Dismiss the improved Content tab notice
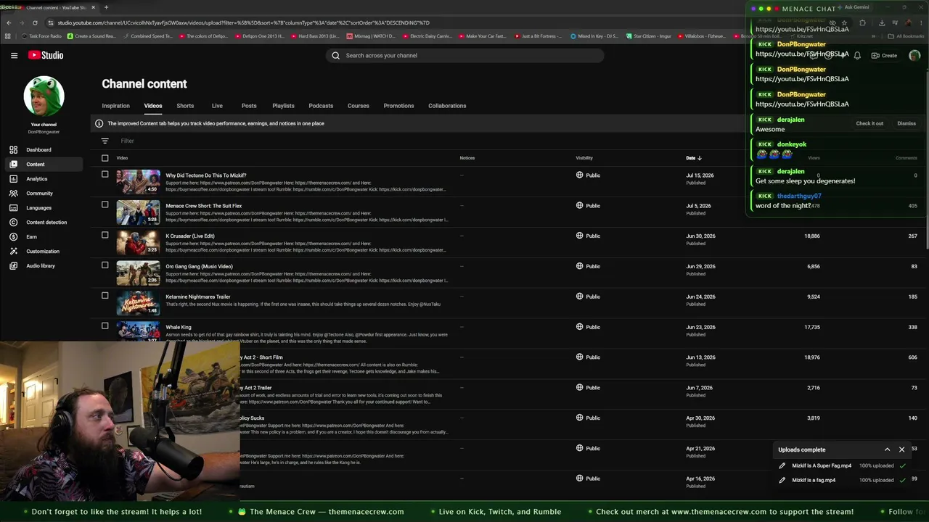Viewport: 929px width, 522px height. [907, 123]
